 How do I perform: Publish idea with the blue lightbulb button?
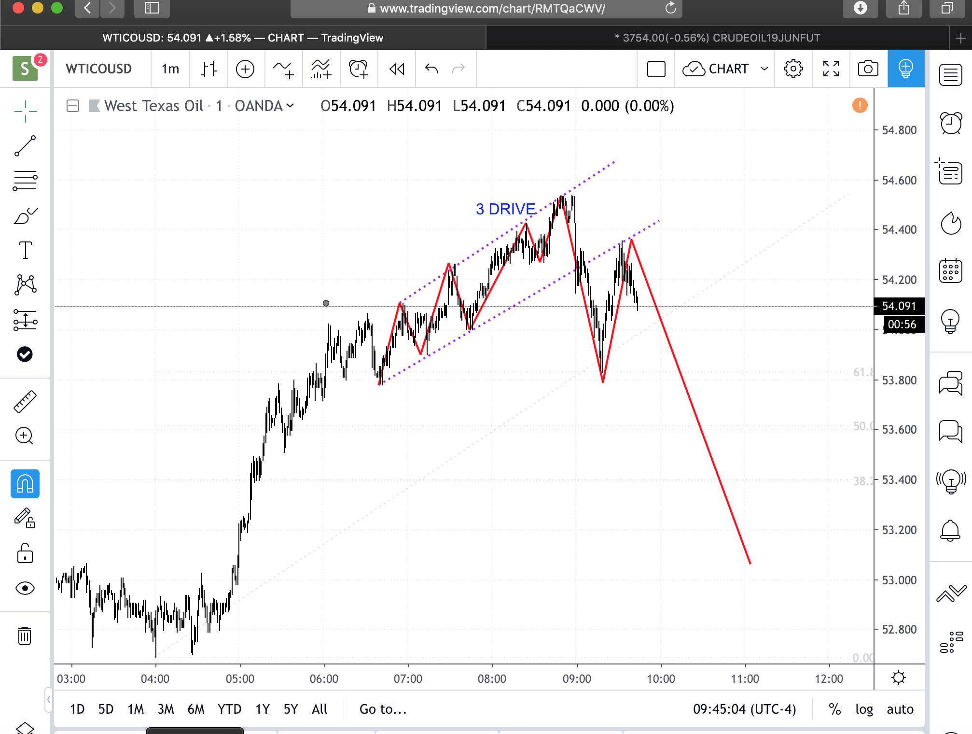pyautogui.click(x=906, y=69)
